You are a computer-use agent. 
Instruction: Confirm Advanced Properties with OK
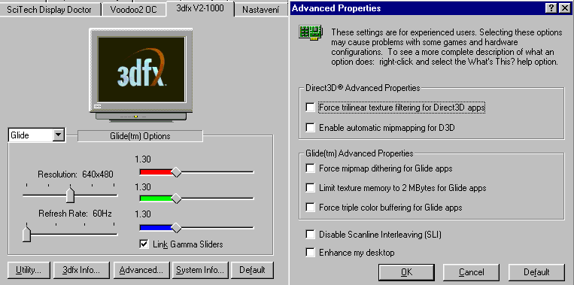[x=406, y=272]
